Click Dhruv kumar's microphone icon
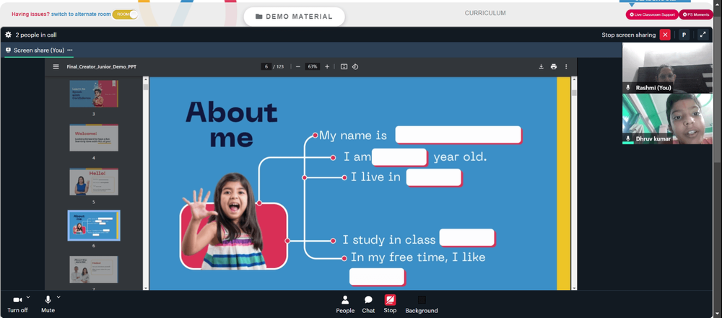 [x=628, y=138]
